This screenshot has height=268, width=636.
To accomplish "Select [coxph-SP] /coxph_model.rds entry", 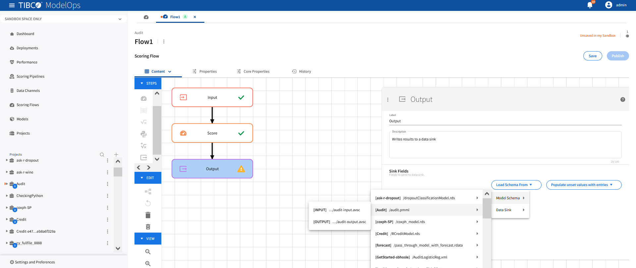I will [427, 222].
